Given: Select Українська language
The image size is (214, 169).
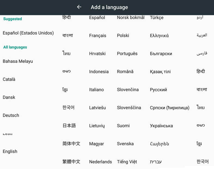Looking at the screenshot, I should (161, 126).
